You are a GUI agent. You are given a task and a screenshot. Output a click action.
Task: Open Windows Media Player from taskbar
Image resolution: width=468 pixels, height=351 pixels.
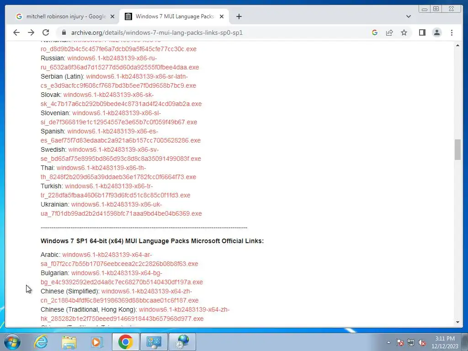click(x=96, y=342)
